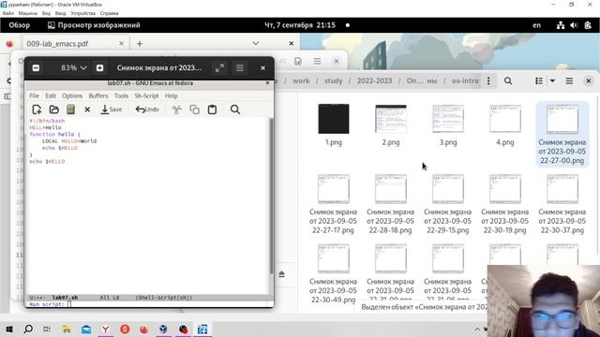Select screenshot file 22-27-00.png
Image resolution: width=600 pixels, height=337 pixels.
[x=562, y=134]
